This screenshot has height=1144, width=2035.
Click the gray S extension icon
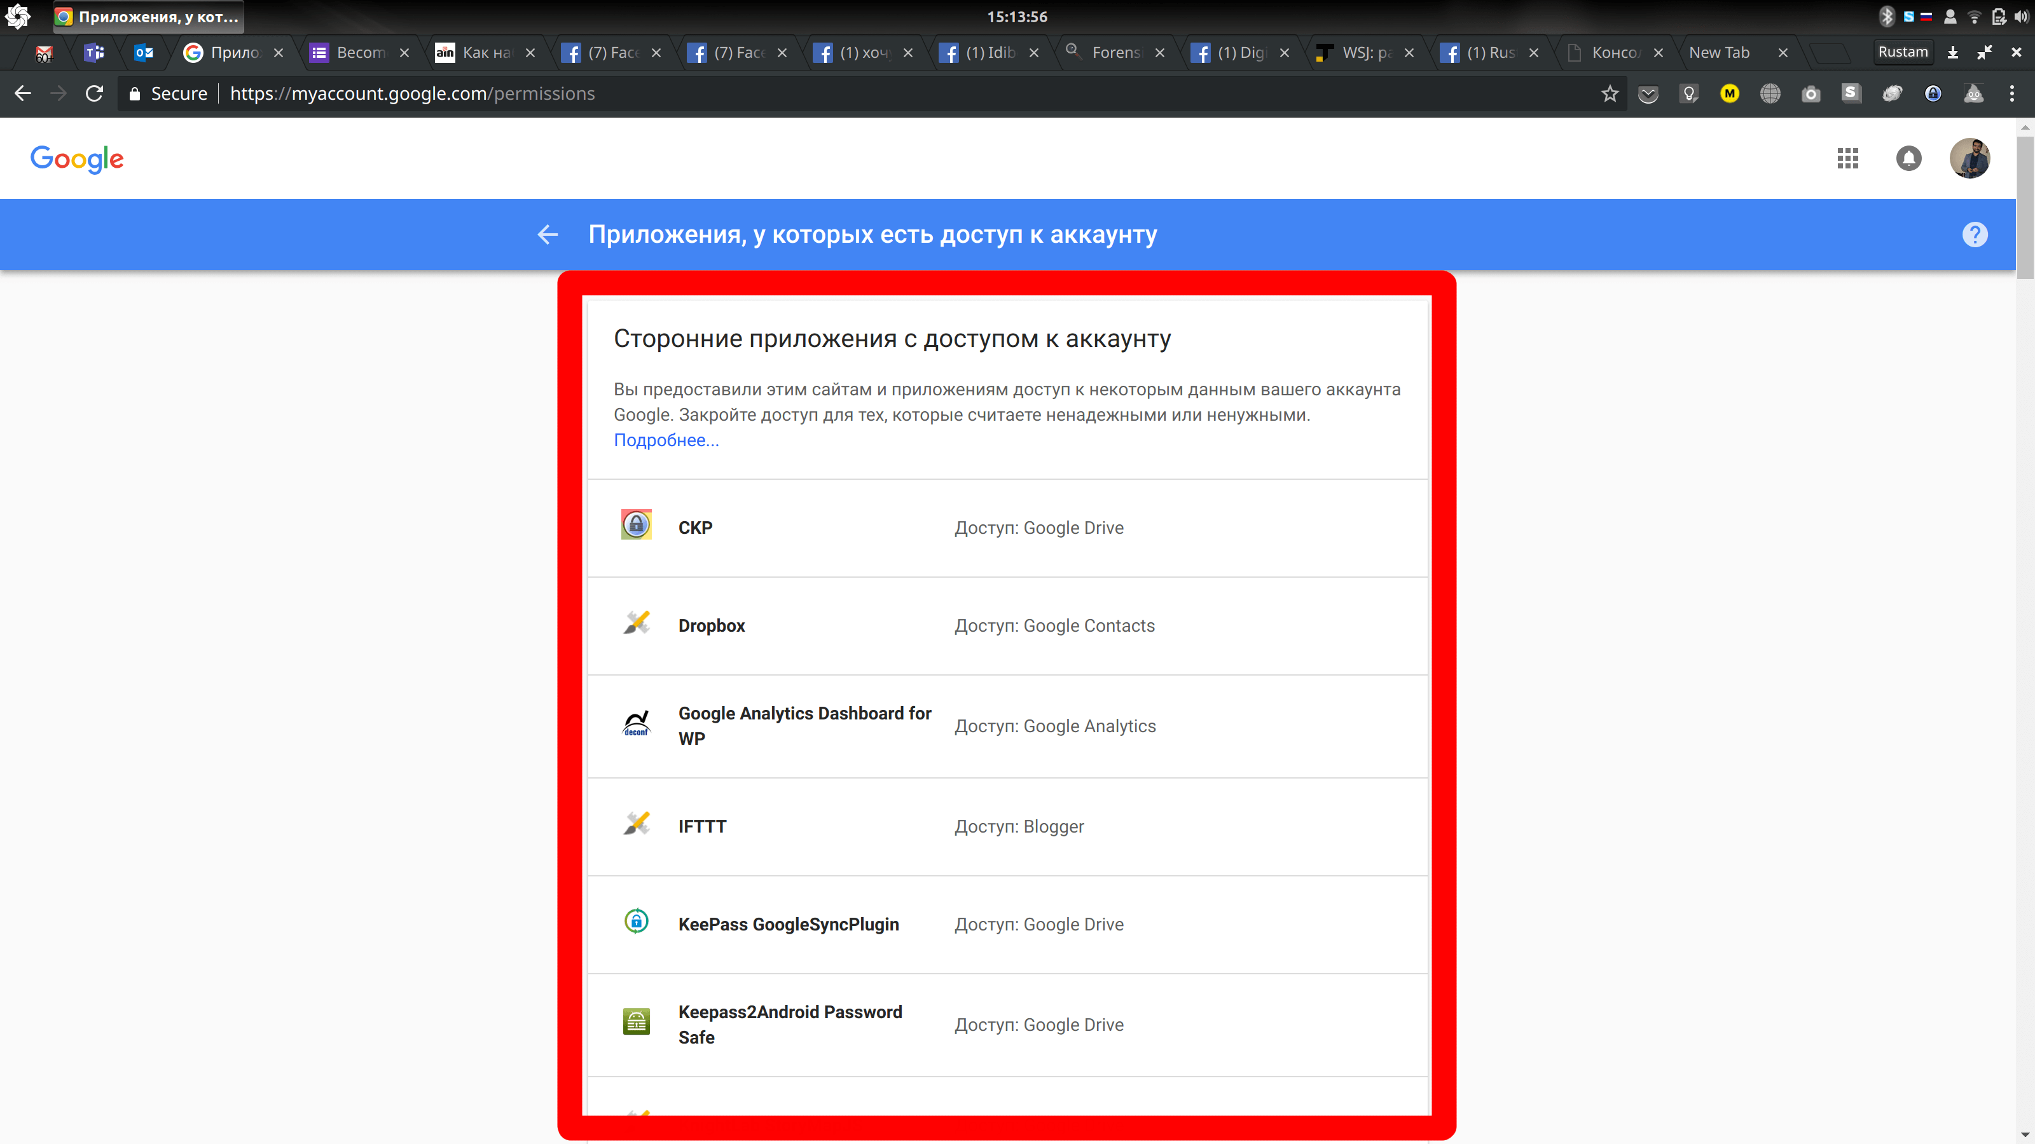point(1851,93)
